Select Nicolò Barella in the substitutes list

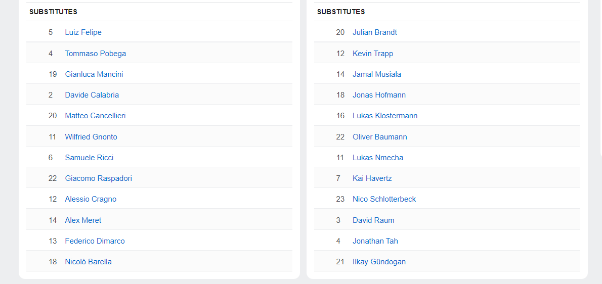point(88,262)
